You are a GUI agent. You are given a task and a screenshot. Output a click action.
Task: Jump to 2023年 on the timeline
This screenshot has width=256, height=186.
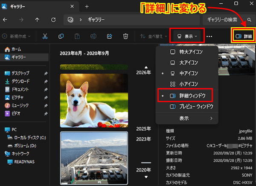143,139
